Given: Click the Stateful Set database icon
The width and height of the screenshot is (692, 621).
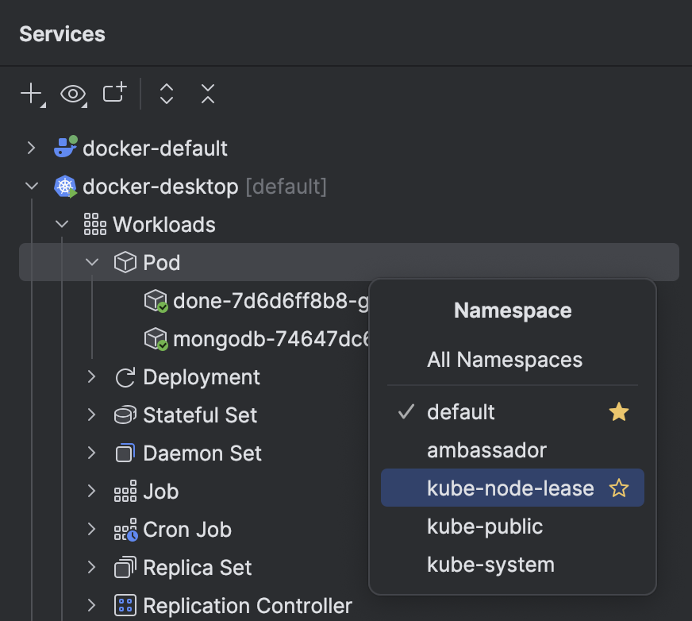Looking at the screenshot, I should [124, 415].
